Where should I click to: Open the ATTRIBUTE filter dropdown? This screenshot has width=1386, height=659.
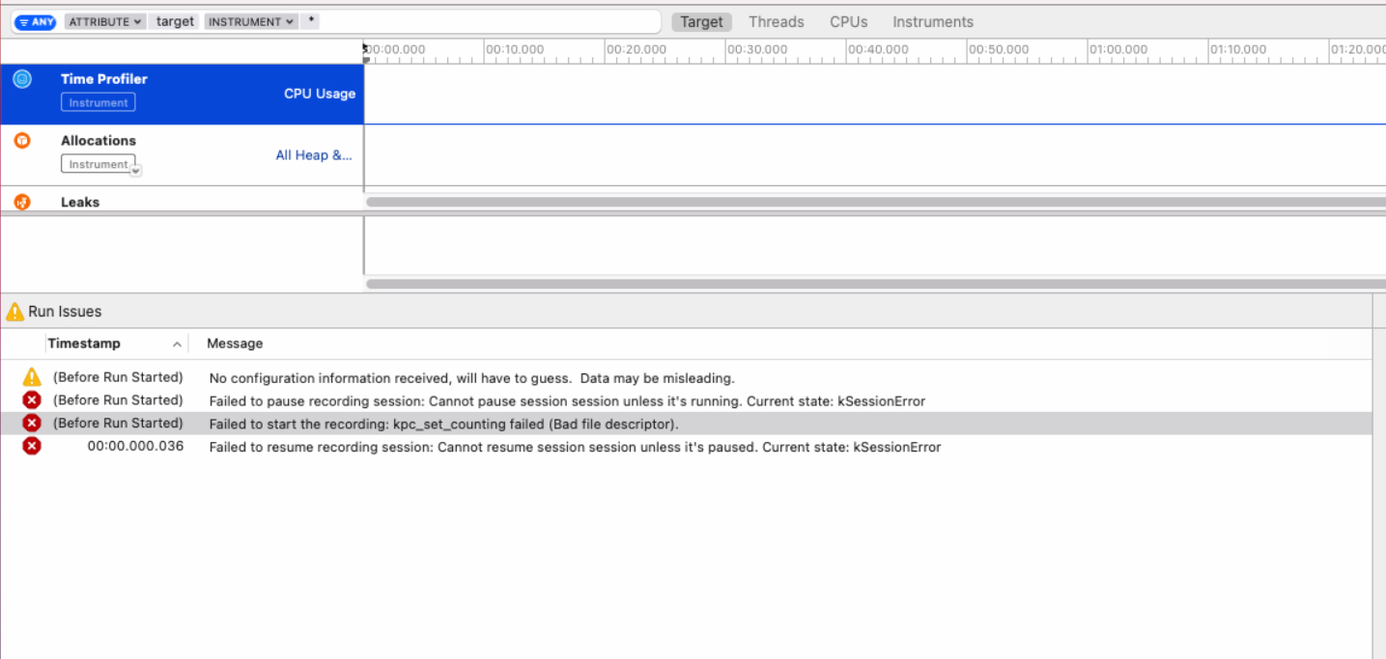105,21
